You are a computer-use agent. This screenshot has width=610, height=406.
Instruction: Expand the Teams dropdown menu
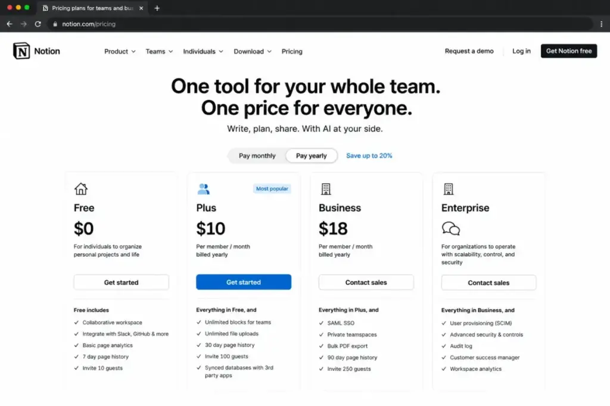click(x=159, y=51)
